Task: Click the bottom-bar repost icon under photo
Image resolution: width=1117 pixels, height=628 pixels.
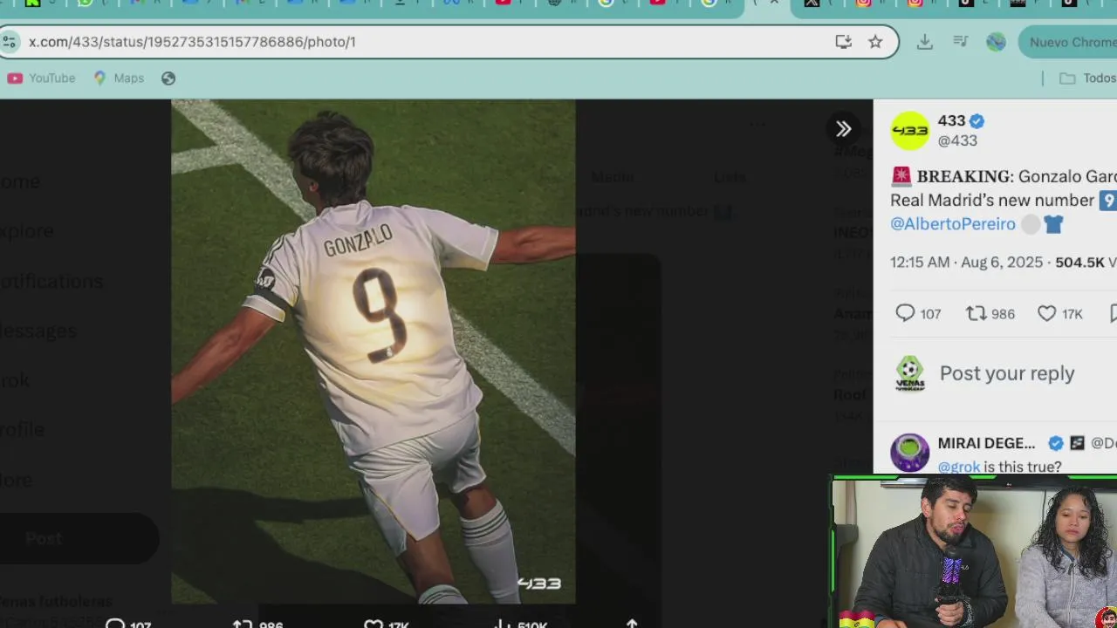Action: (x=243, y=624)
